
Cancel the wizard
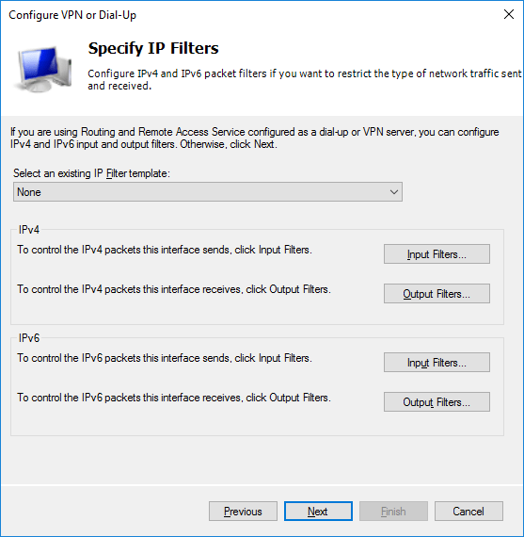(468, 512)
